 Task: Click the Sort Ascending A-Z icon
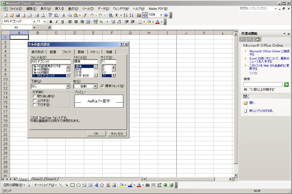point(125,15)
